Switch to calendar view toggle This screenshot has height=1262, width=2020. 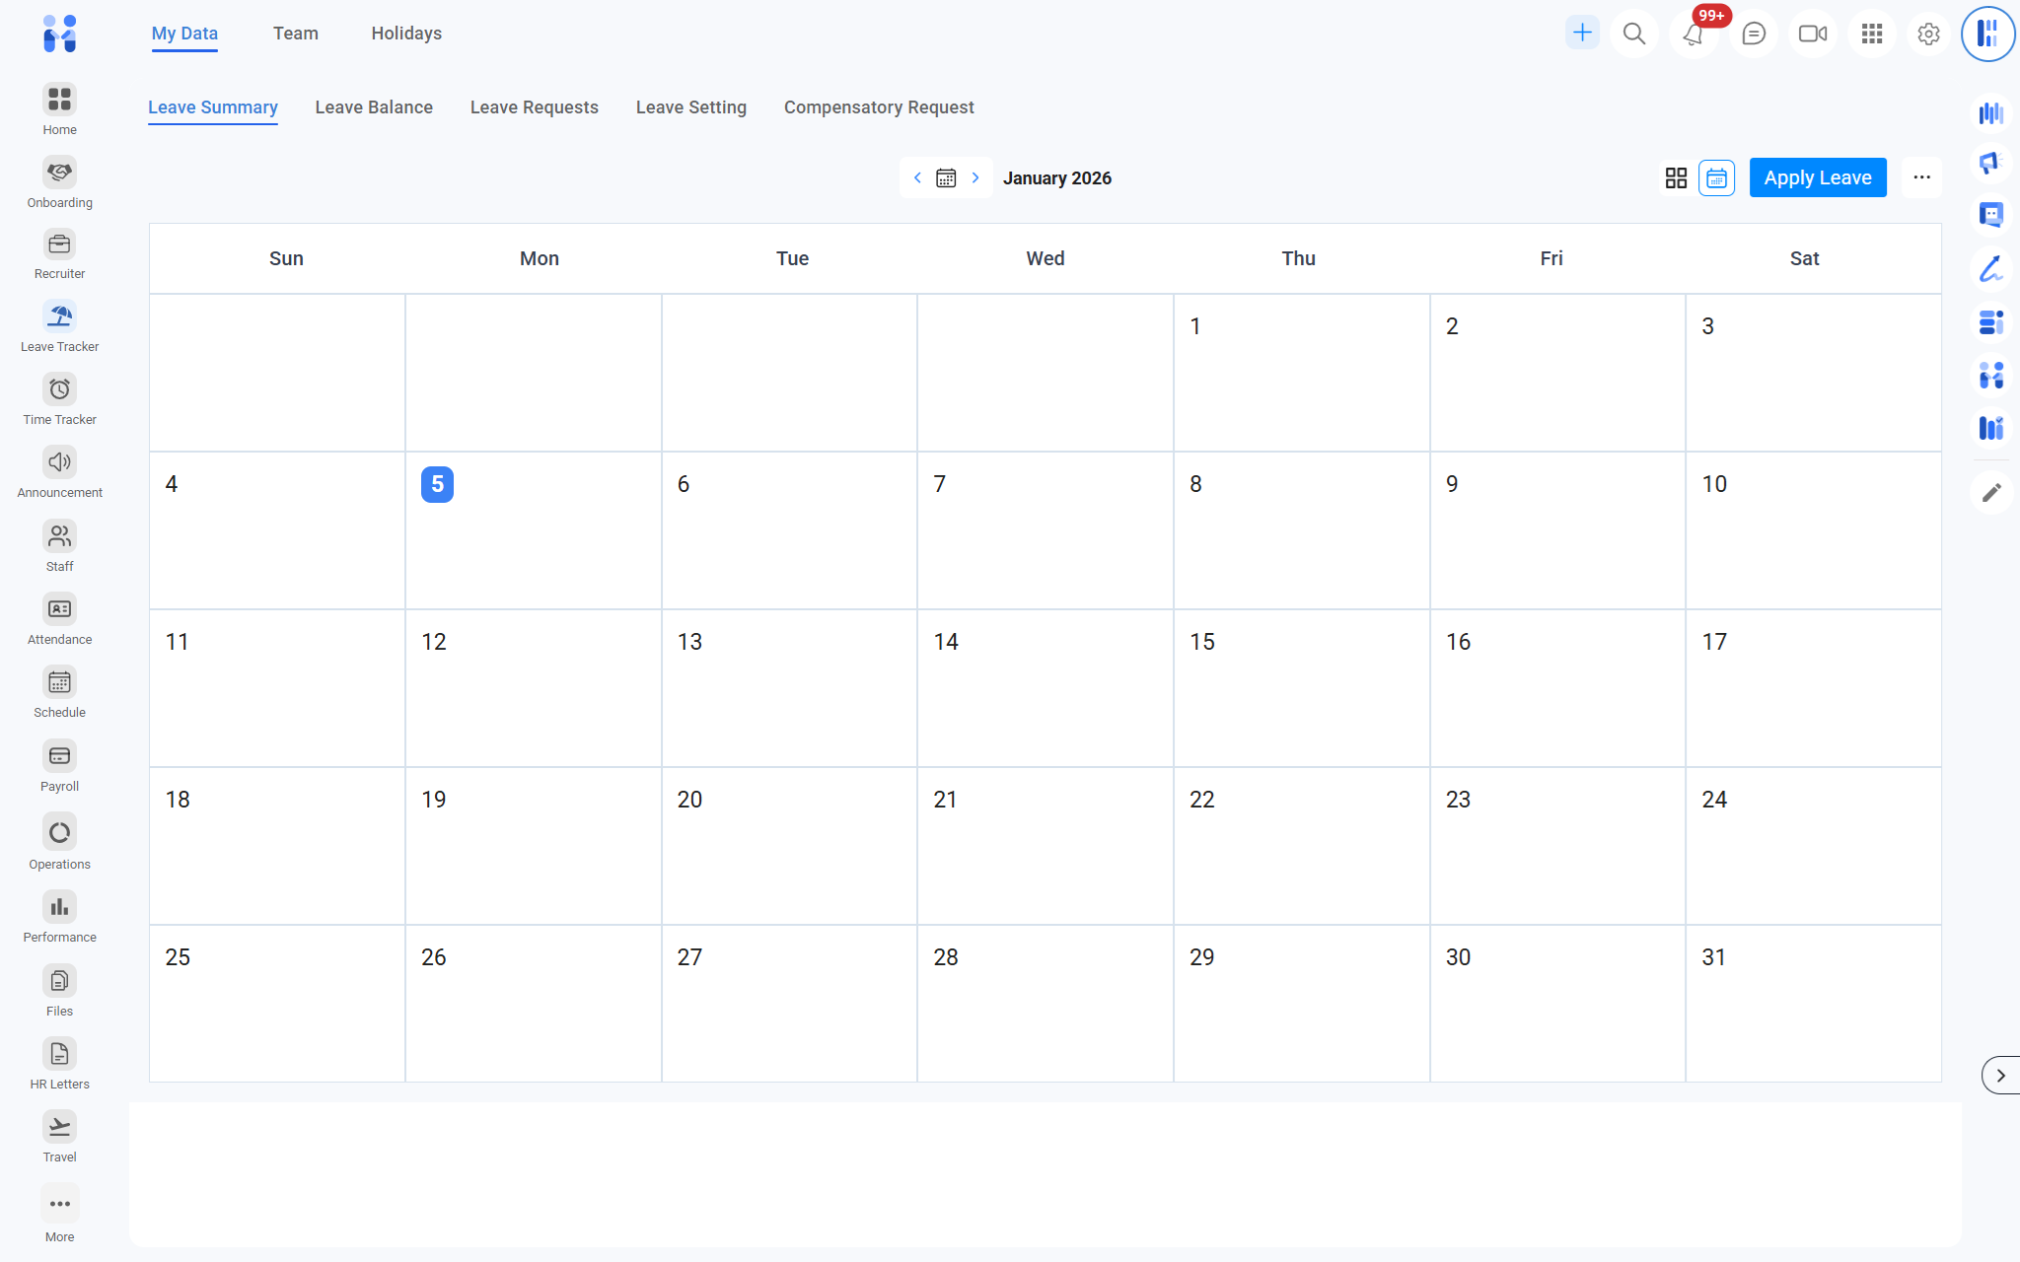pyautogui.click(x=1716, y=178)
